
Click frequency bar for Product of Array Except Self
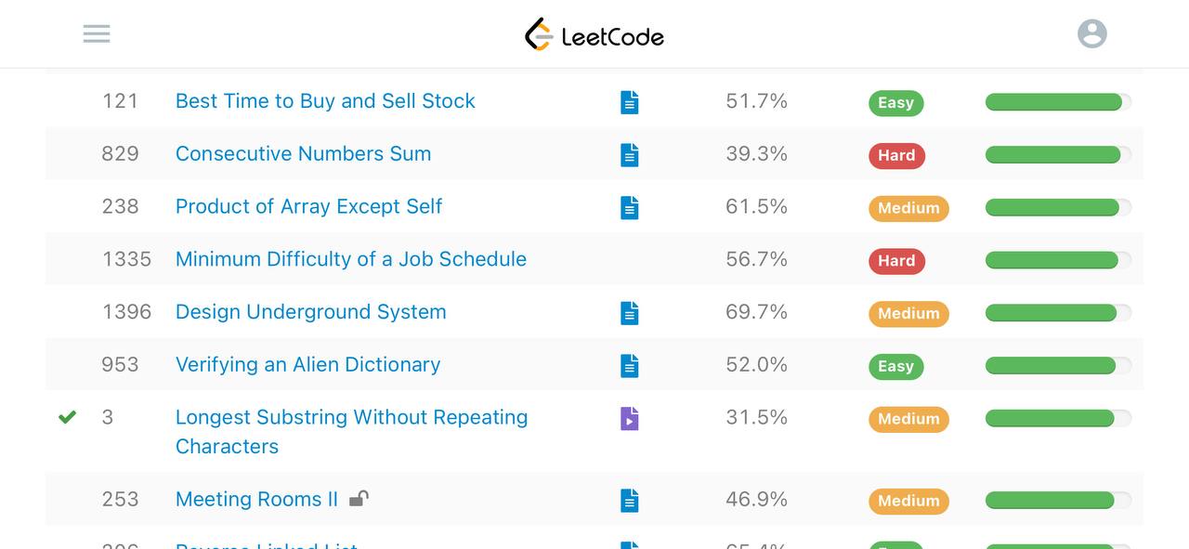coord(1058,207)
